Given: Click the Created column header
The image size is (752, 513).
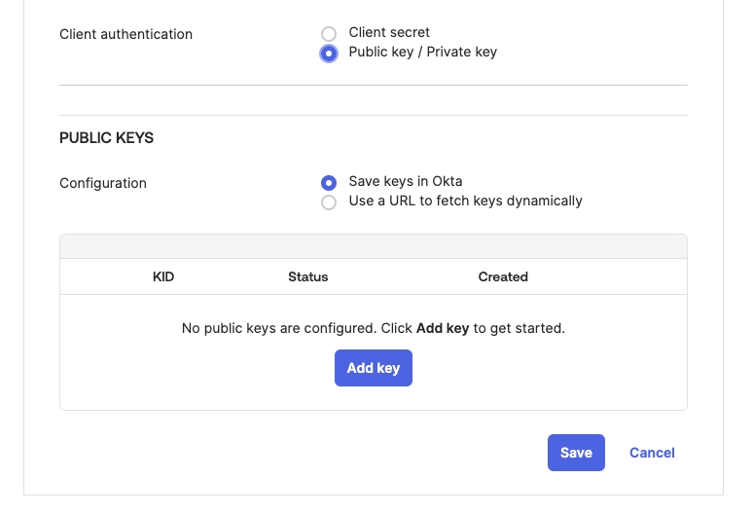Looking at the screenshot, I should (x=503, y=276).
